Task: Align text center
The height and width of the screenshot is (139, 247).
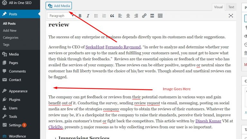Action: coord(128,16)
